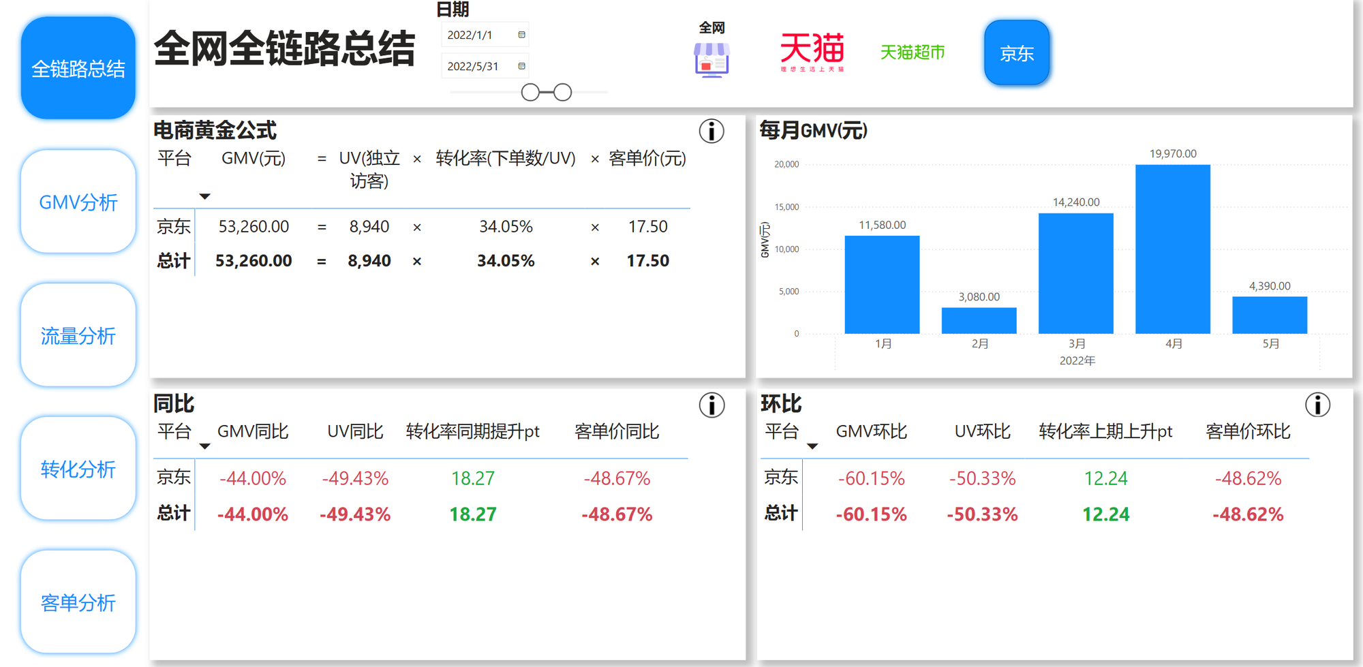Click the 转化率上期上升pt column header
1363x667 pixels.
click(1105, 432)
